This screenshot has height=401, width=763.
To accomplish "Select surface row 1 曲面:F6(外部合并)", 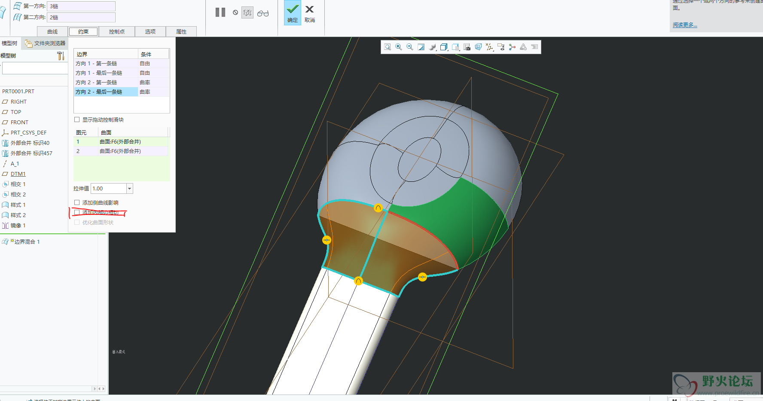I will (122, 142).
